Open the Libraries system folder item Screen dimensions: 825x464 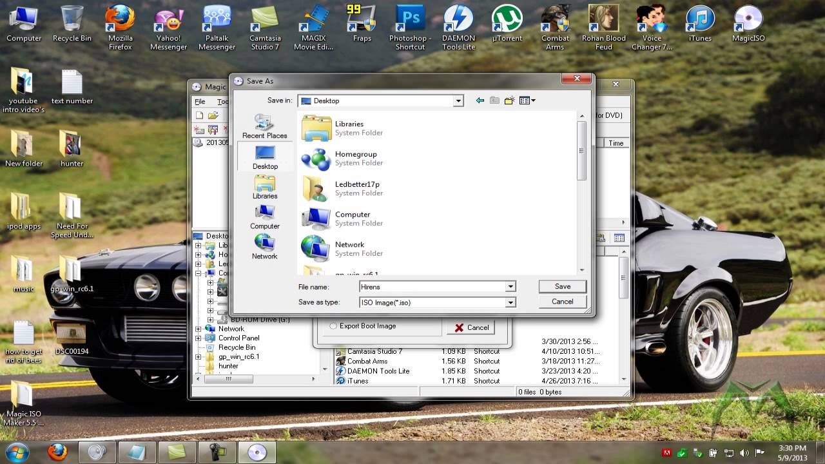click(342, 128)
